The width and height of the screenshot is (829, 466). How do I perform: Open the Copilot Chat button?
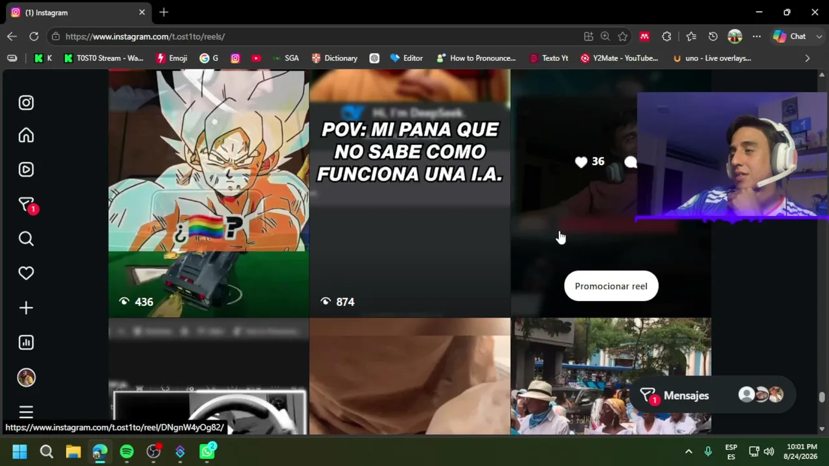point(789,36)
